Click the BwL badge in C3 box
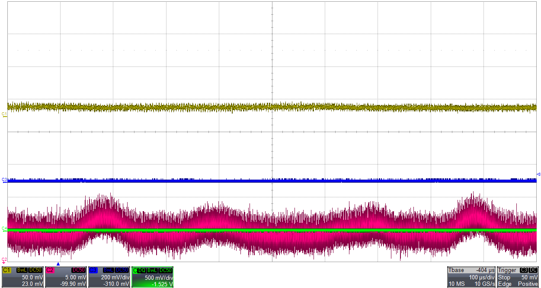This screenshot has height=288, width=541. click(x=108, y=270)
